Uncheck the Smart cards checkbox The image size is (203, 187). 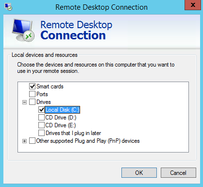(x=32, y=86)
